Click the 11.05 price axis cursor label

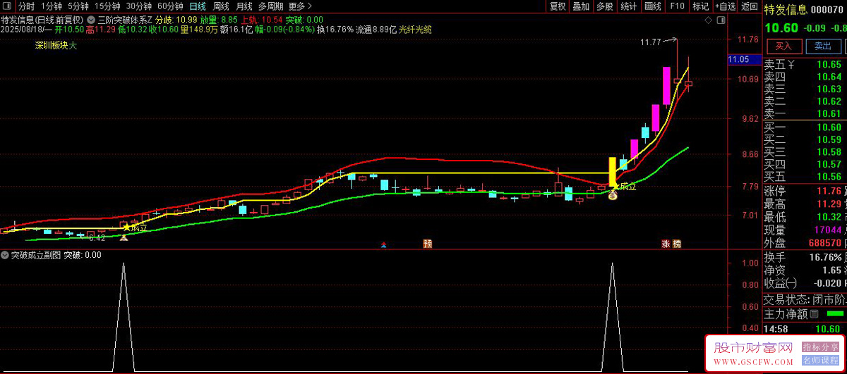744,61
